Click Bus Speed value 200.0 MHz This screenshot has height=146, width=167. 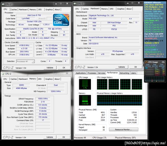pos(24,52)
